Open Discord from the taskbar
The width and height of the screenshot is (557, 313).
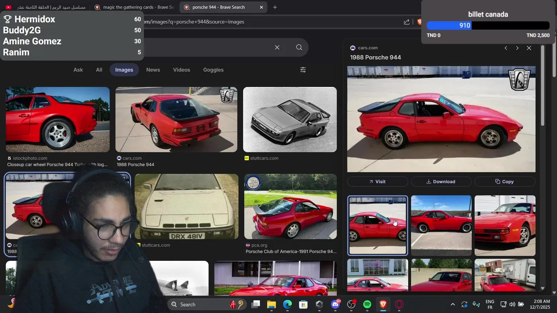pos(336,304)
